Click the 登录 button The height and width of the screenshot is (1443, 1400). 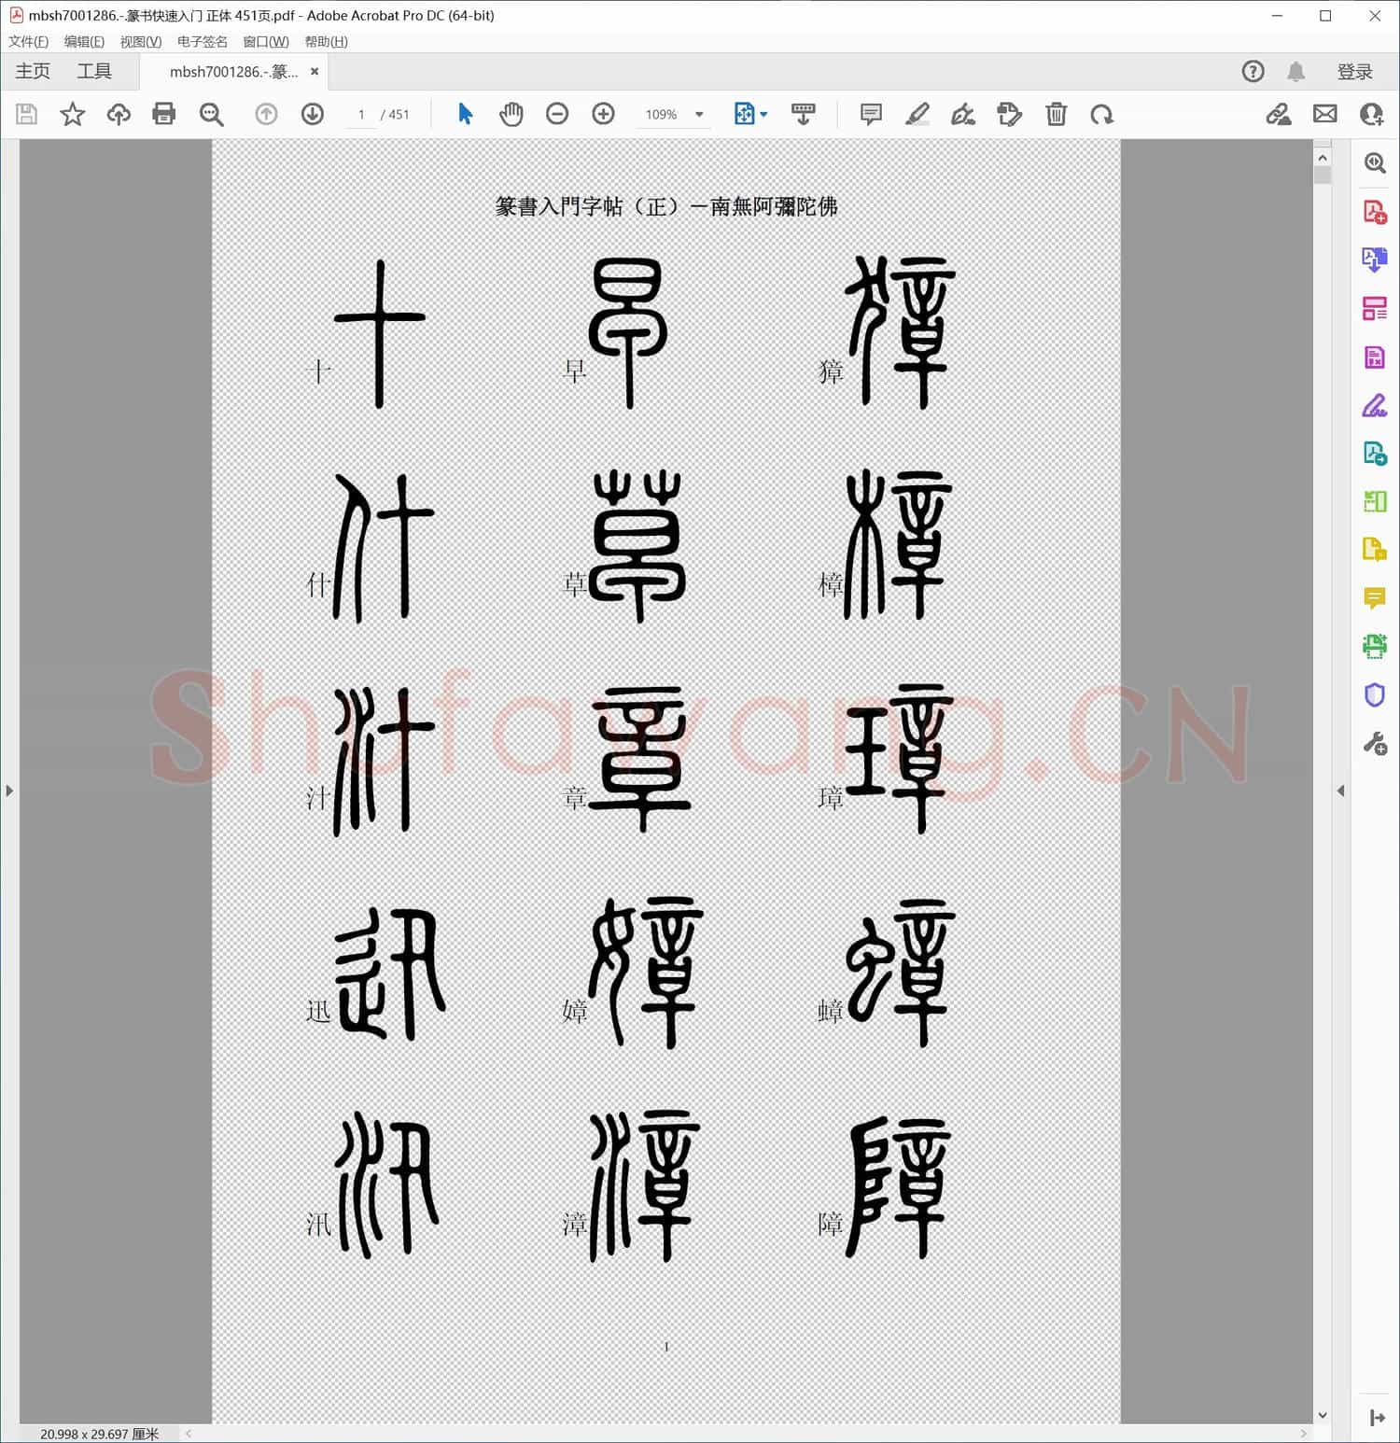tap(1356, 71)
